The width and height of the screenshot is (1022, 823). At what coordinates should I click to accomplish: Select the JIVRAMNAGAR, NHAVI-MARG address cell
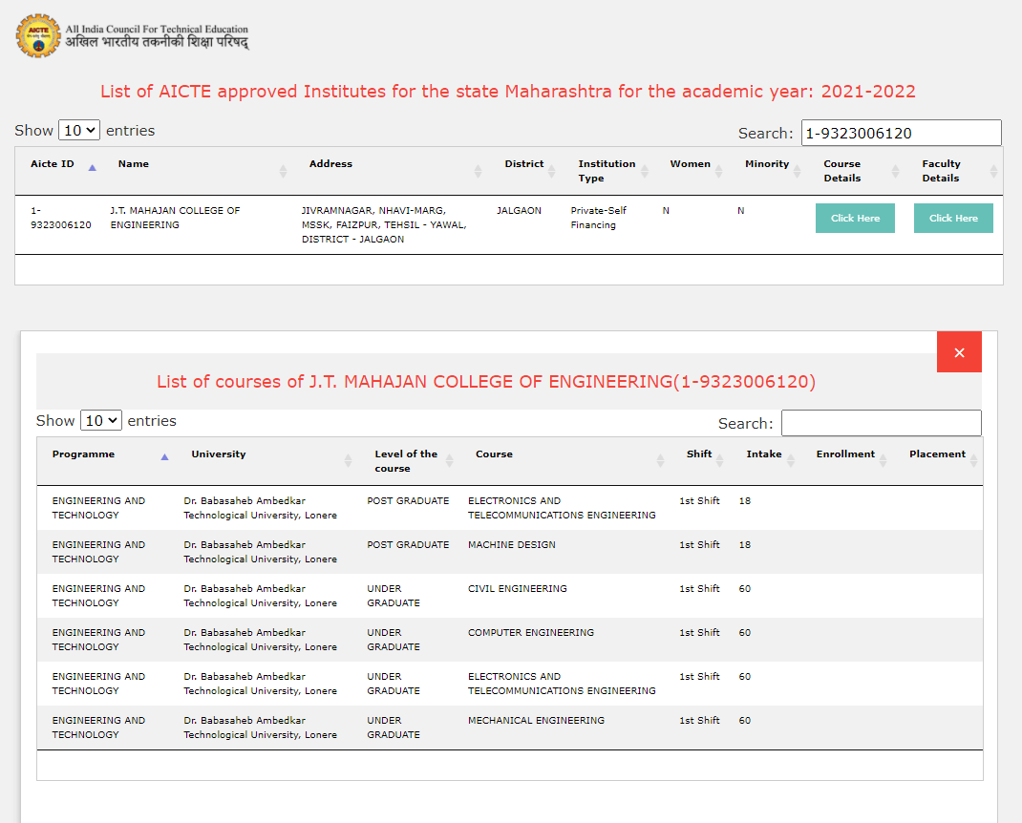click(384, 224)
